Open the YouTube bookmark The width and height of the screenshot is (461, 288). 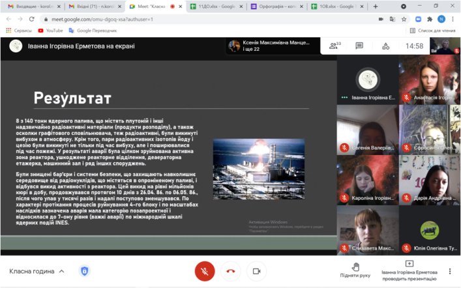[50, 31]
